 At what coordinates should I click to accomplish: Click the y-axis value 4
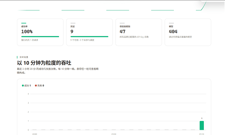28,94
